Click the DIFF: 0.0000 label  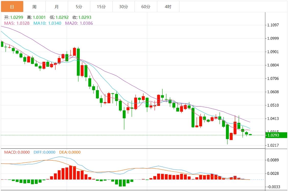click(44, 152)
